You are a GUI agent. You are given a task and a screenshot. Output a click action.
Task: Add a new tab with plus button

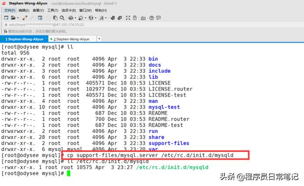click(x=99, y=39)
